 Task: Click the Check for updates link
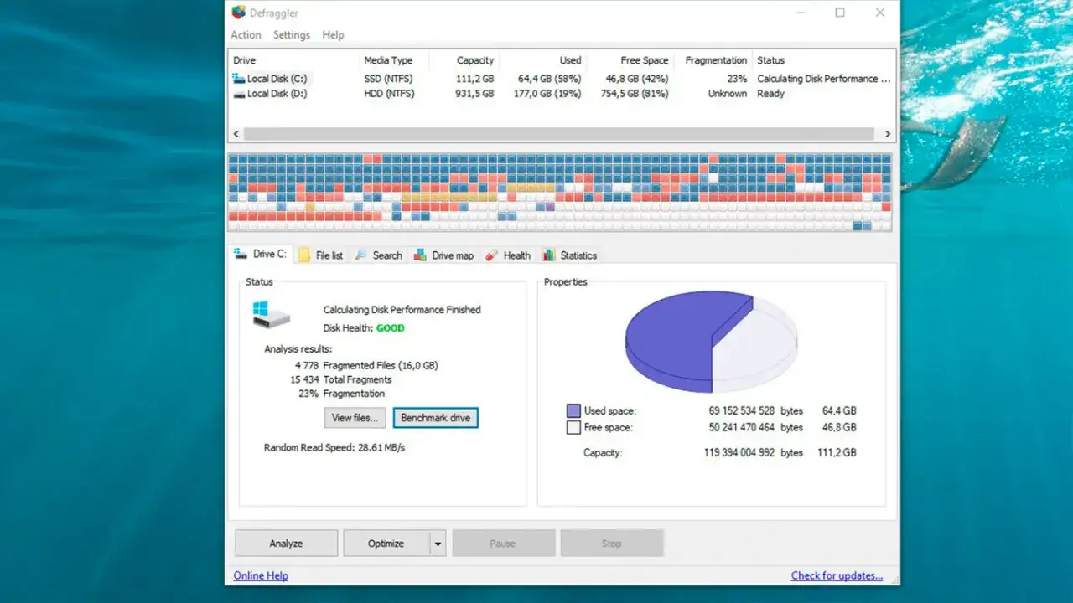click(x=836, y=575)
